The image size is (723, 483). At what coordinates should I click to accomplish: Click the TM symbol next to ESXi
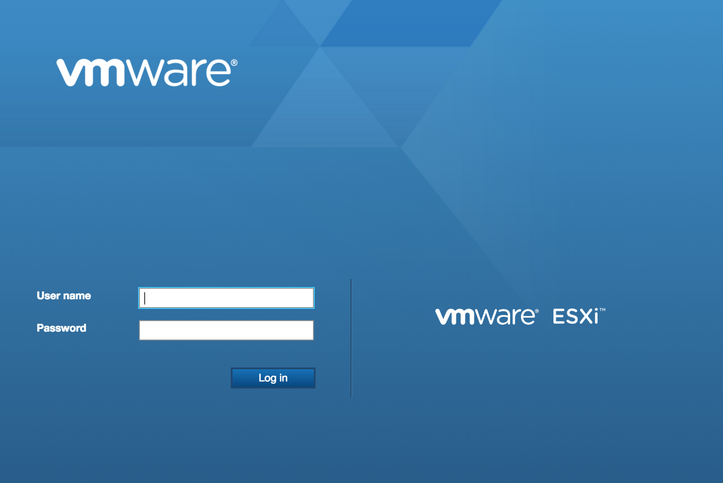point(602,310)
